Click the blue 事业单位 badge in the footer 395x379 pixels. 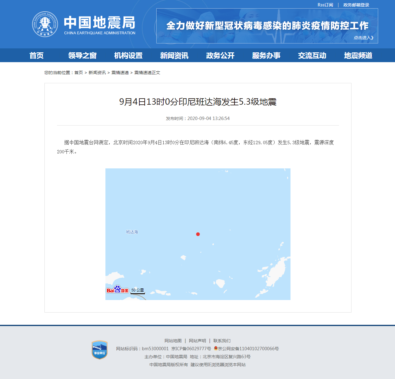coord(99,349)
